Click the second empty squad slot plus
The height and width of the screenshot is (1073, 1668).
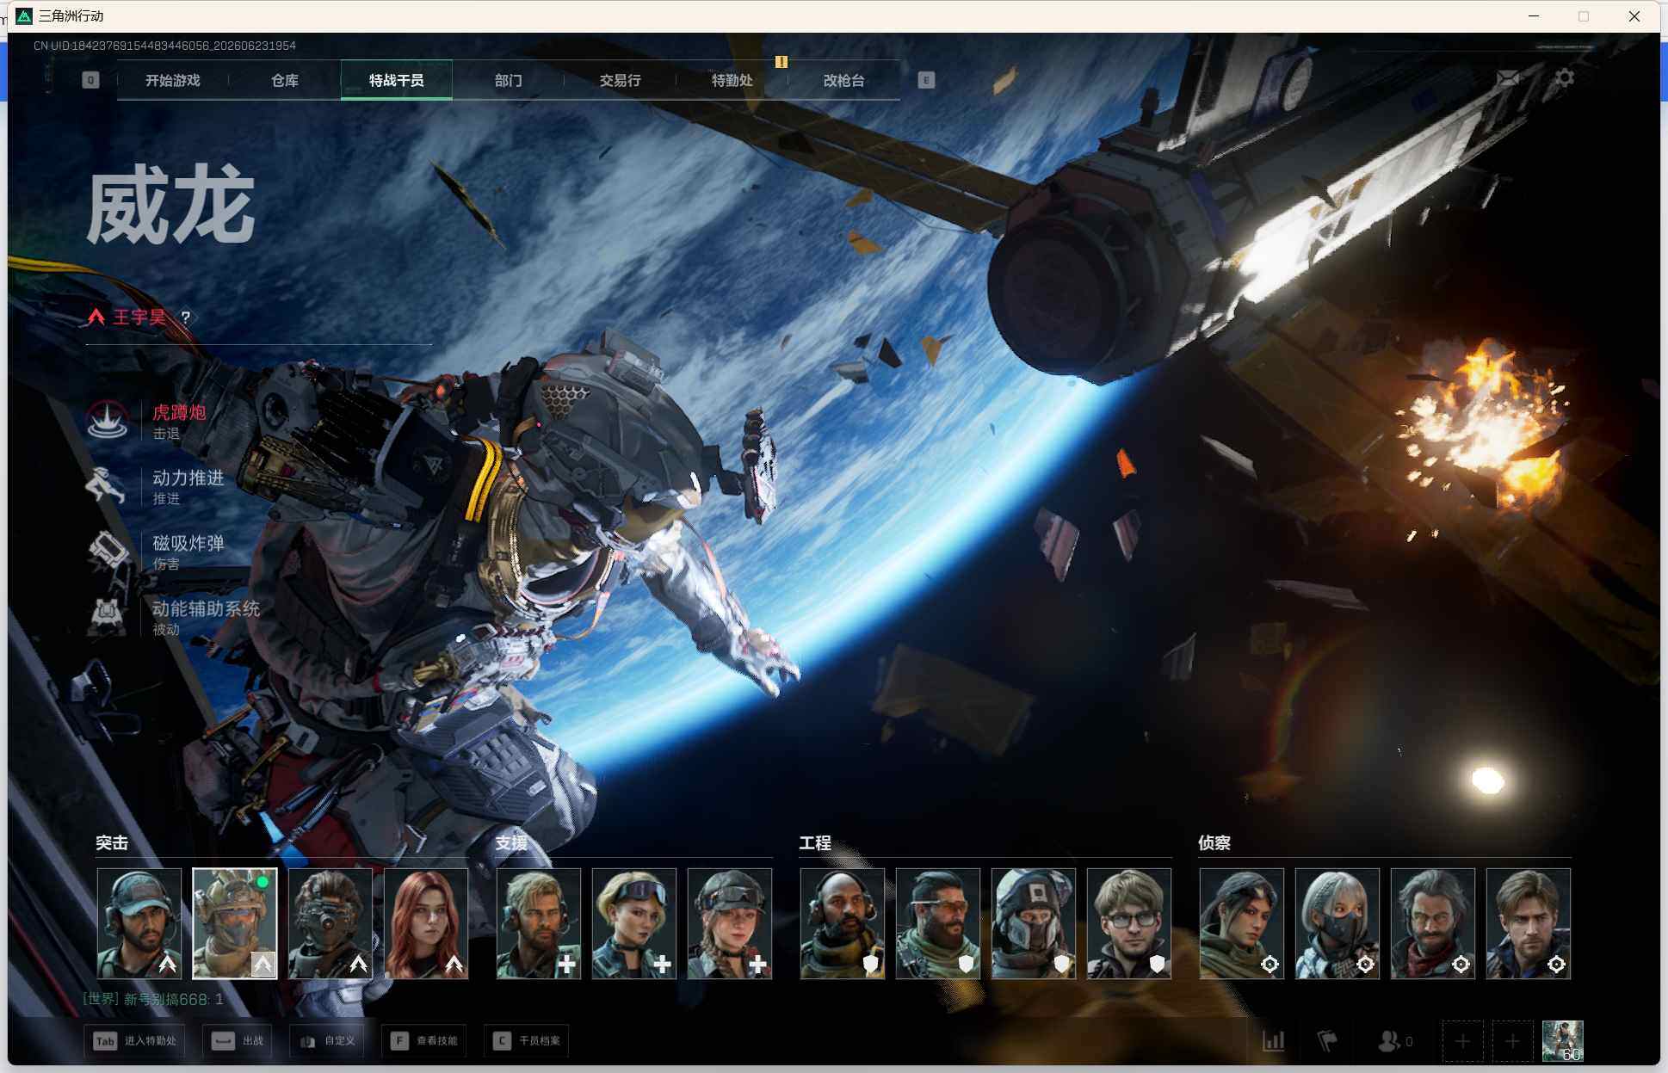(x=1512, y=1041)
